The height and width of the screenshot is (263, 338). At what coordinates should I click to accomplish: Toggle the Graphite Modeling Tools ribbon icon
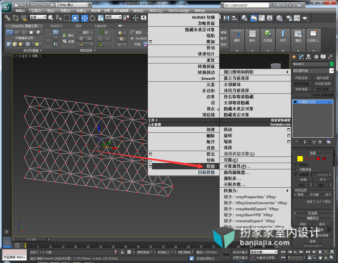tap(253, 18)
